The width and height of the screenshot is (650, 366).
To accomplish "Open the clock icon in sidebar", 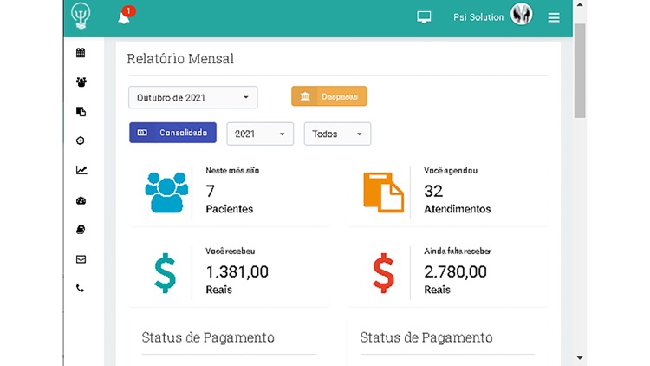I will (81, 141).
